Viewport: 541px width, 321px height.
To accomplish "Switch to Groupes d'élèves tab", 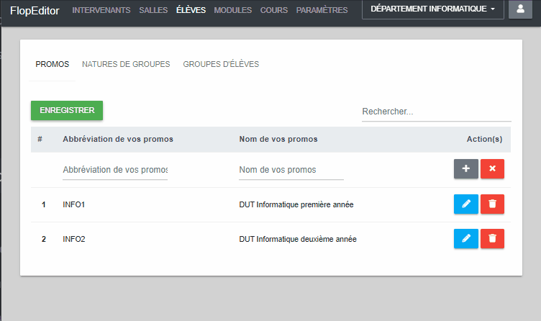I will pyautogui.click(x=221, y=64).
